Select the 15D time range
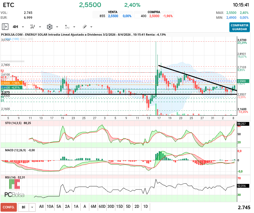The height and width of the screenshot is (213, 254). (120, 206)
